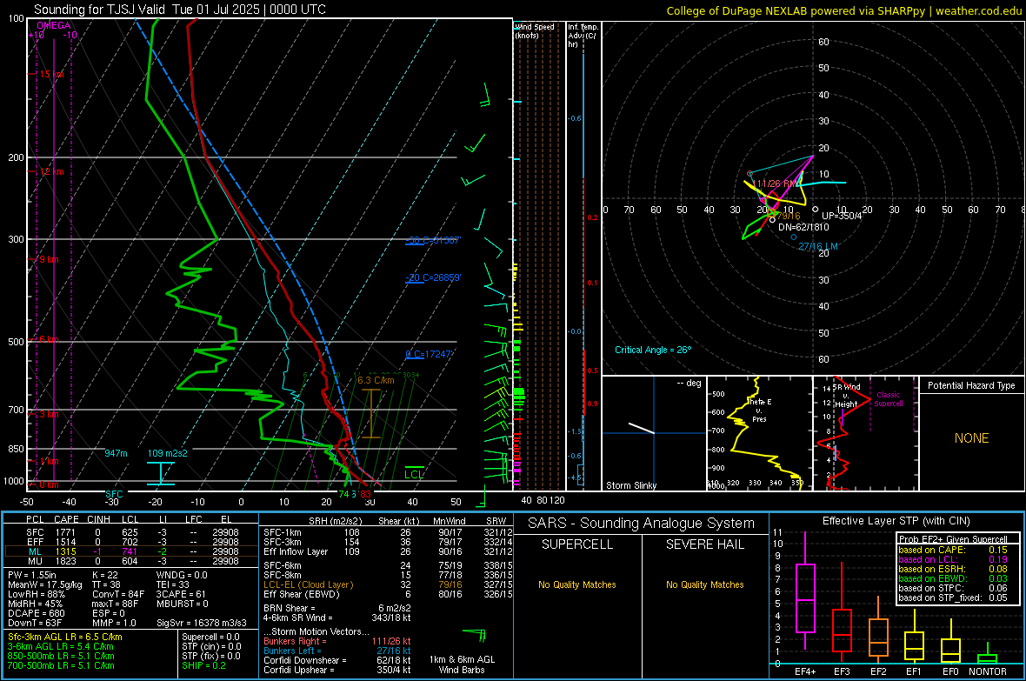Click the 'based on CAPE: 0.15' row
Screen dimensions: 1026x681
point(953,550)
